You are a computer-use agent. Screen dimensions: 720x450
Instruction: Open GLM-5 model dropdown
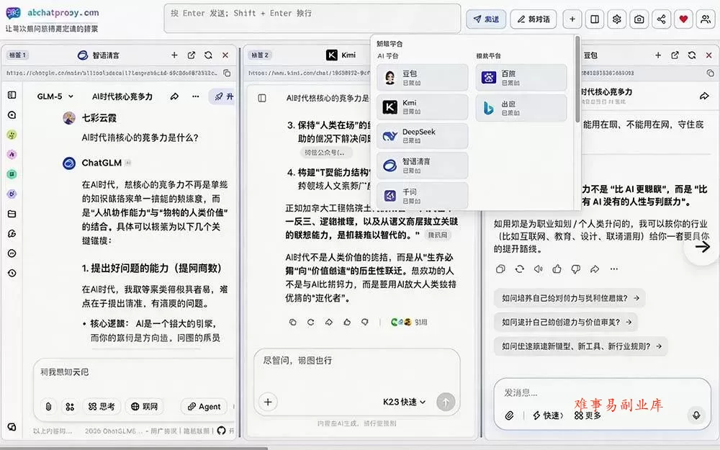55,96
